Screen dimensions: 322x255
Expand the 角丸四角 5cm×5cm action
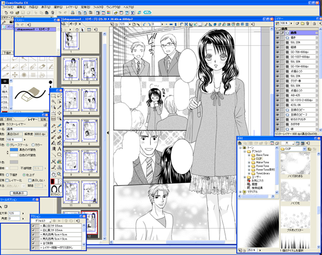coord(41,235)
